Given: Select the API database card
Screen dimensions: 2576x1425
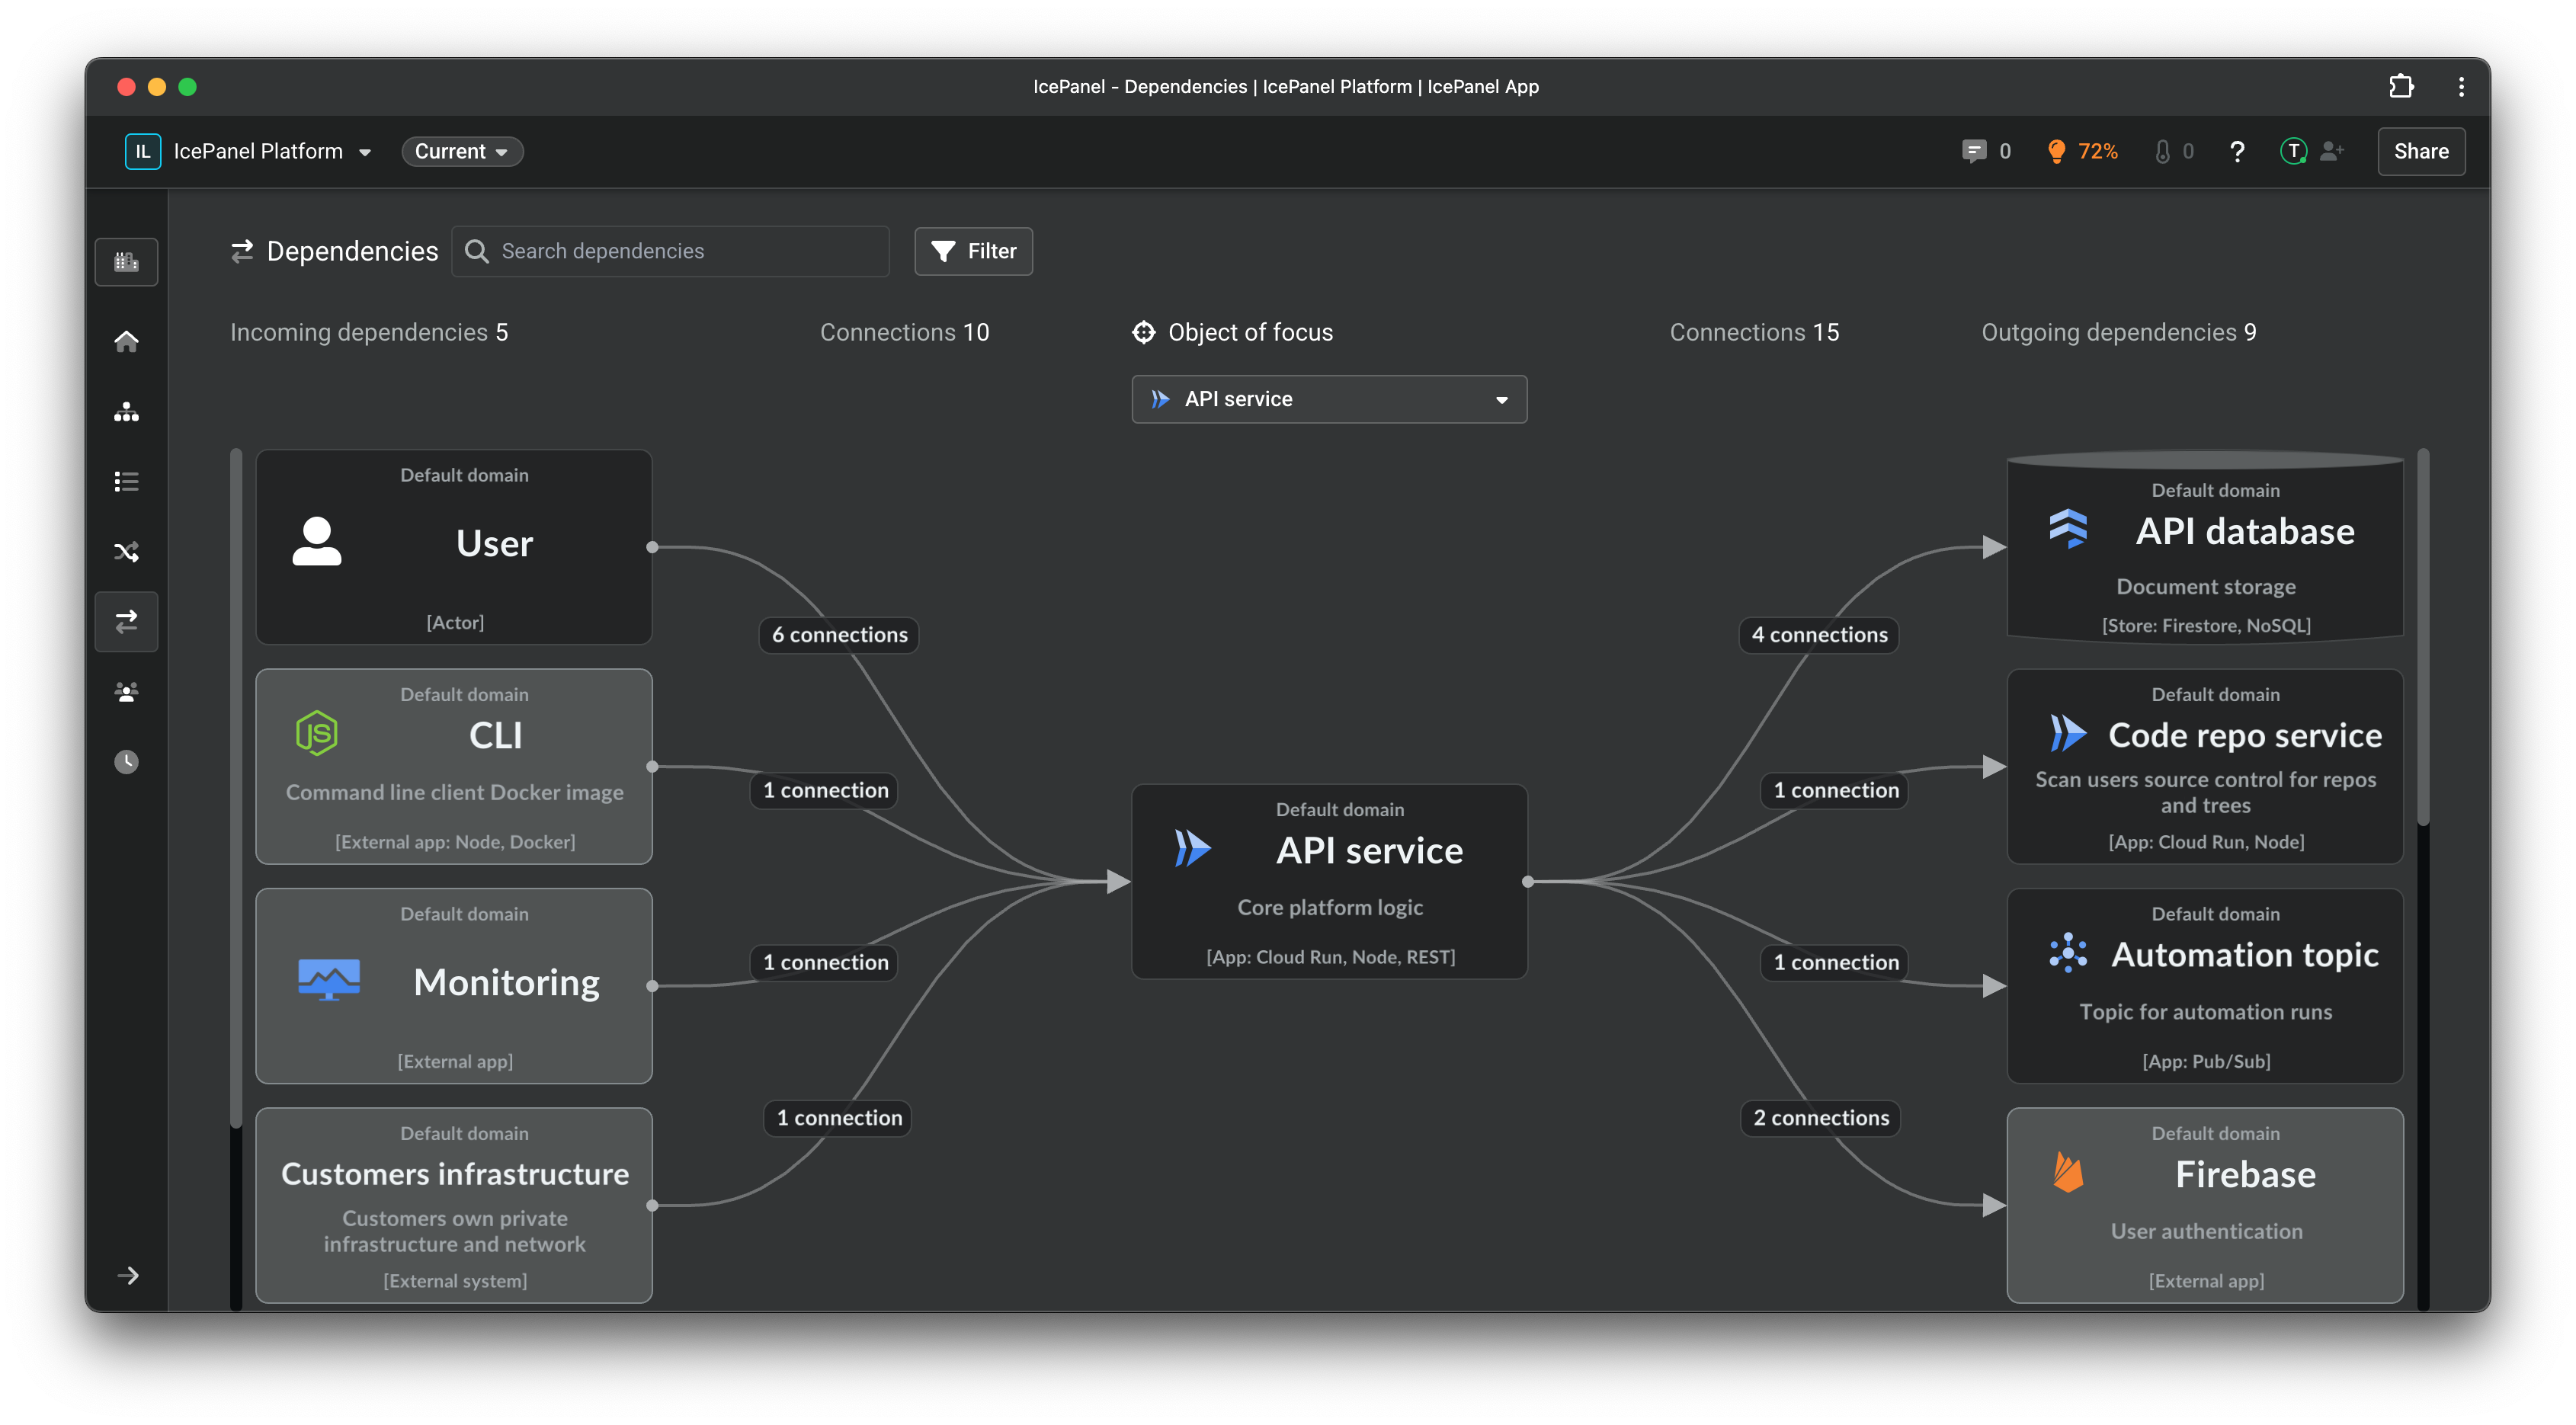Looking at the screenshot, I should pyautogui.click(x=2205, y=547).
